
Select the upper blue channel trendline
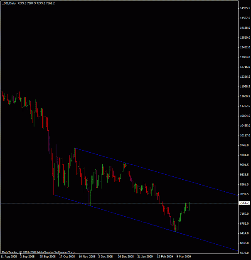[x=156, y=172]
